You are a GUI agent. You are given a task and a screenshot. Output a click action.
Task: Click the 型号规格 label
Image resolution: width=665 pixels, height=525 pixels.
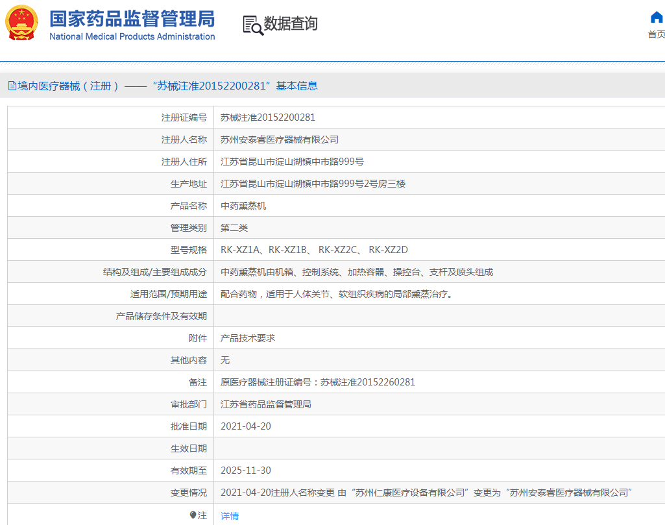click(189, 250)
